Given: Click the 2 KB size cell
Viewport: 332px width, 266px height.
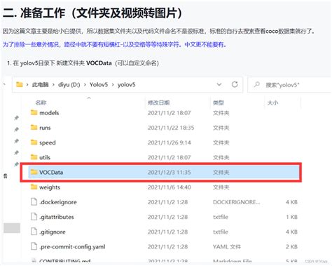Looking at the screenshot, I should (x=291, y=247).
